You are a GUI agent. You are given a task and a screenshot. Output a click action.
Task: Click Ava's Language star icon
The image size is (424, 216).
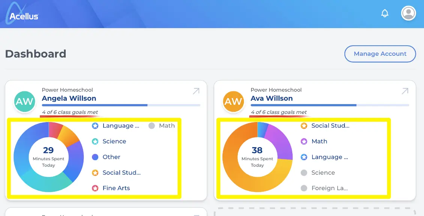point(304,157)
